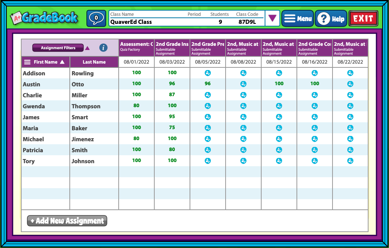Image resolution: width=389 pixels, height=248 pixels.
Task: Open James's submission icon for 08/22/2022
Action: (x=350, y=117)
